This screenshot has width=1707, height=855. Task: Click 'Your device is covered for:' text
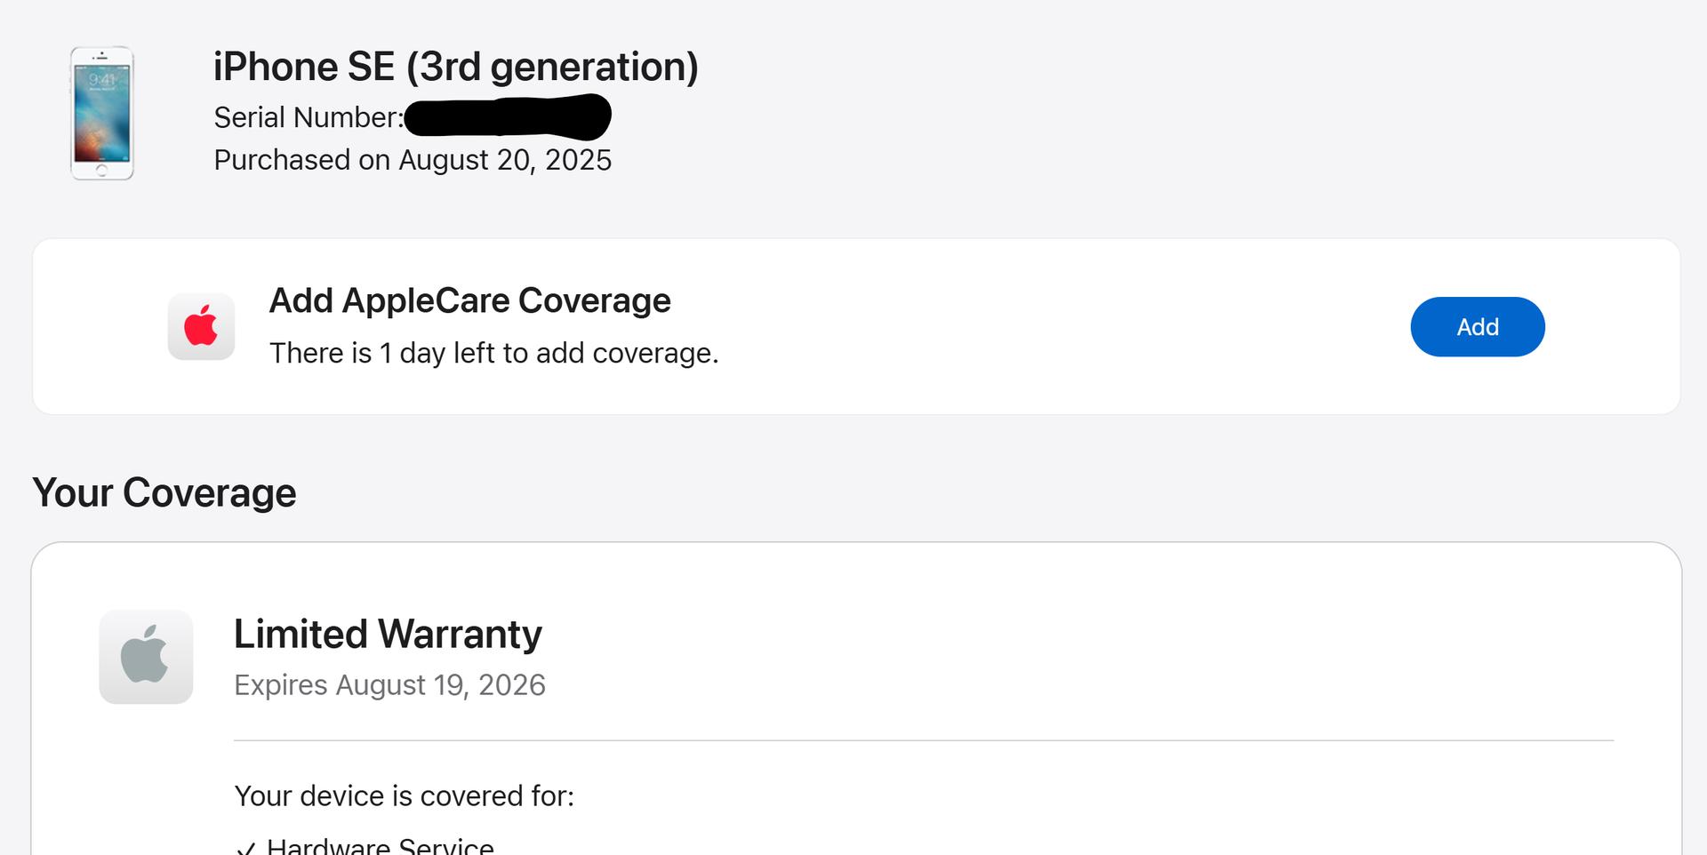pos(404,795)
